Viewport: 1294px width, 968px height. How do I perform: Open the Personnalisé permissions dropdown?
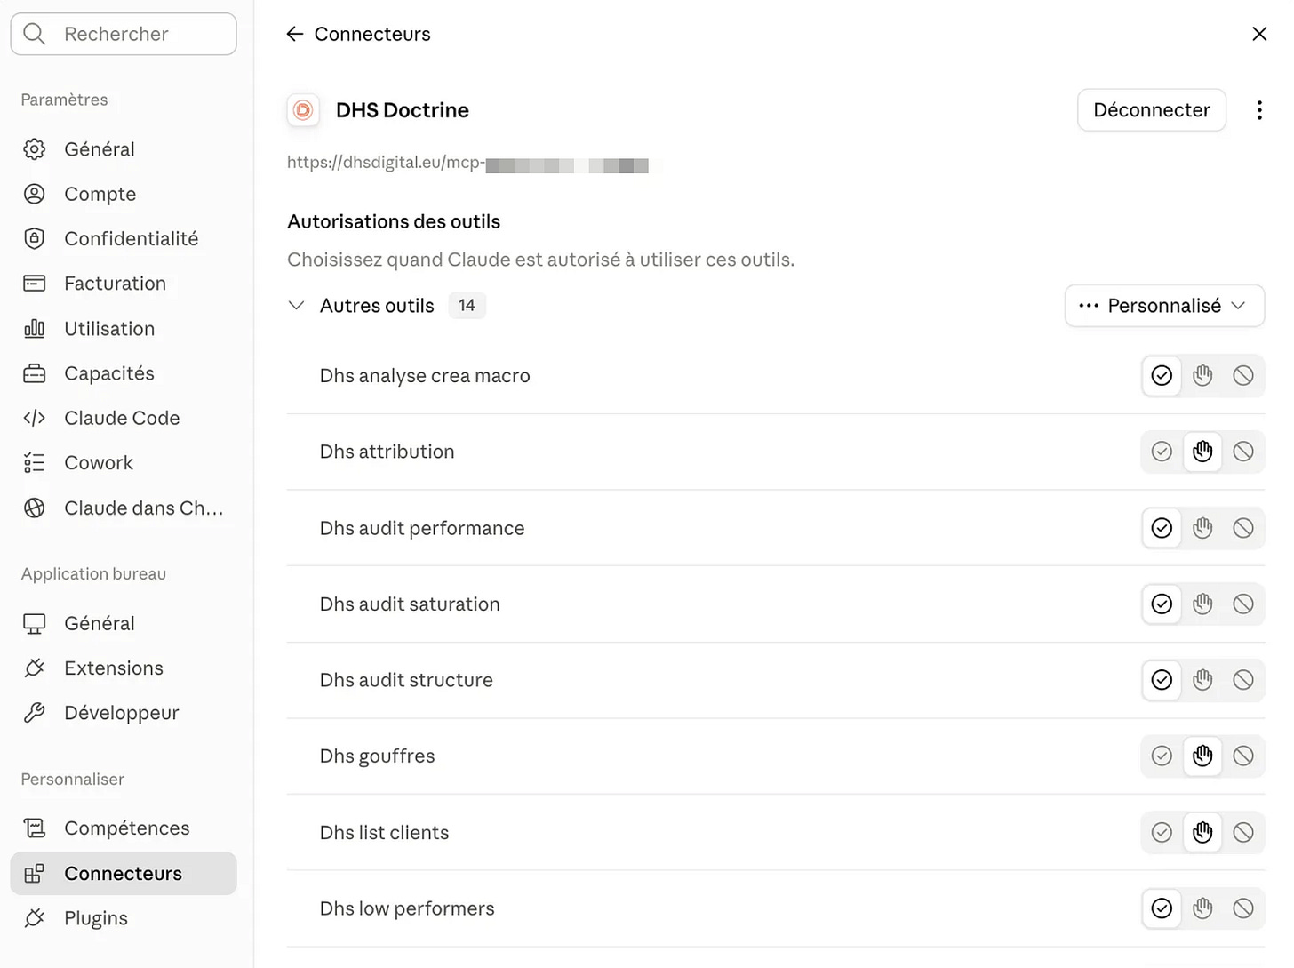pyautogui.click(x=1164, y=306)
